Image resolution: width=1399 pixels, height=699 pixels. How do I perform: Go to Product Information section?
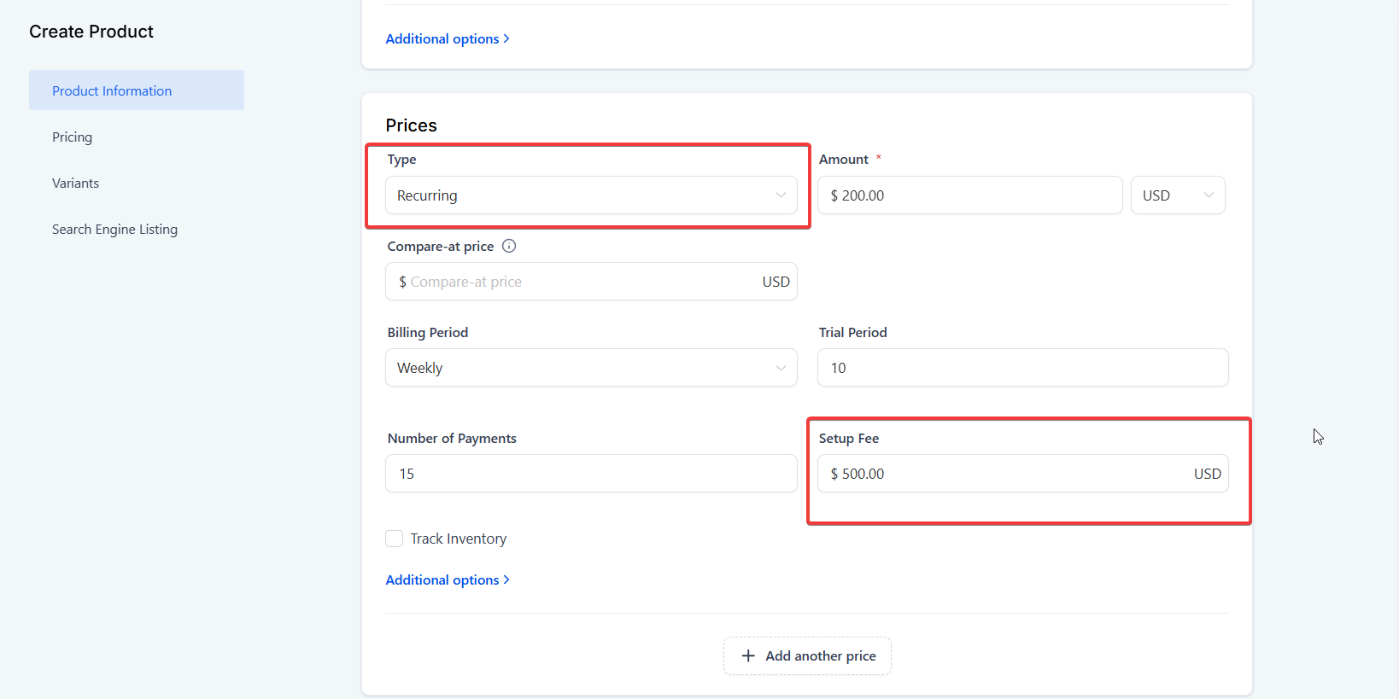[x=112, y=90]
